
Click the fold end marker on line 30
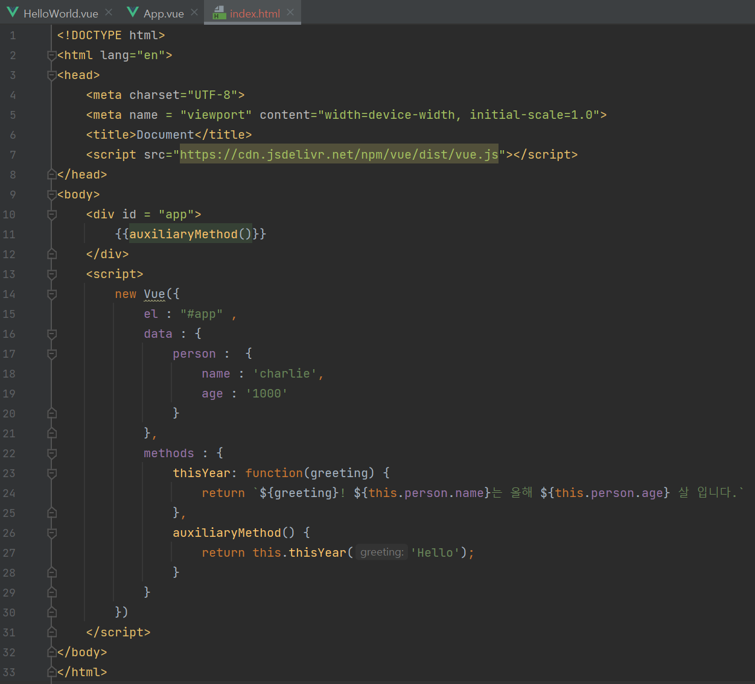[52, 612]
